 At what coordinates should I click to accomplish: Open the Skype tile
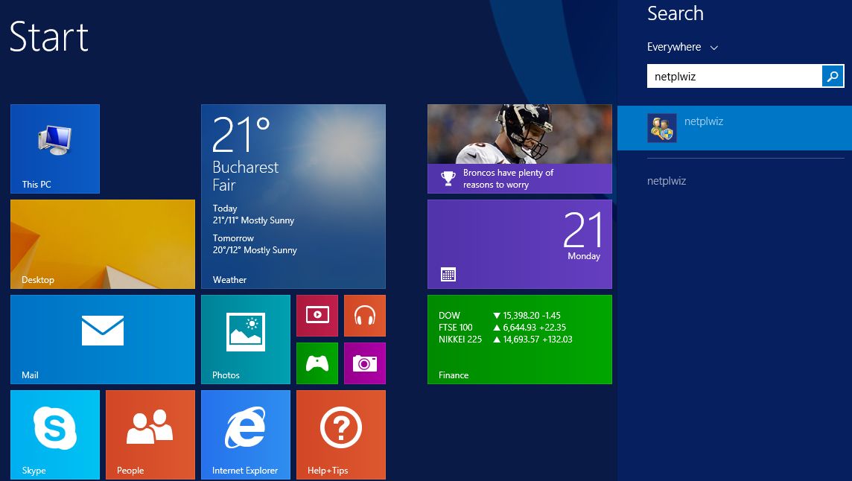coord(55,435)
